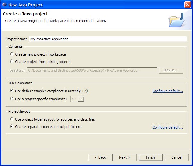
Task: Close the New Java Project dialog
Action: click(x=188, y=5)
